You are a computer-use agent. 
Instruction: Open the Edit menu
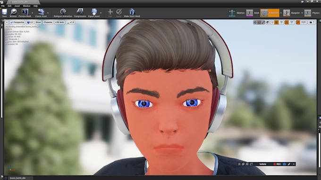point(9,6)
